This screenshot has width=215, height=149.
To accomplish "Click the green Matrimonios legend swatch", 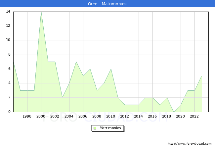I will pos(95,128).
